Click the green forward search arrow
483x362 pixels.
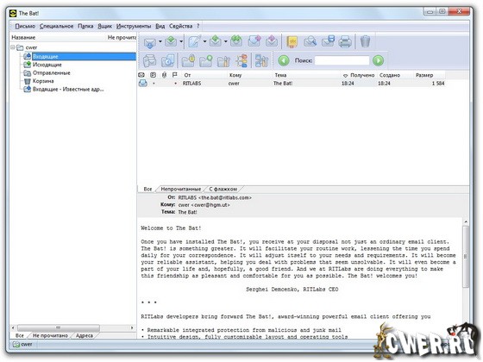coord(378,60)
